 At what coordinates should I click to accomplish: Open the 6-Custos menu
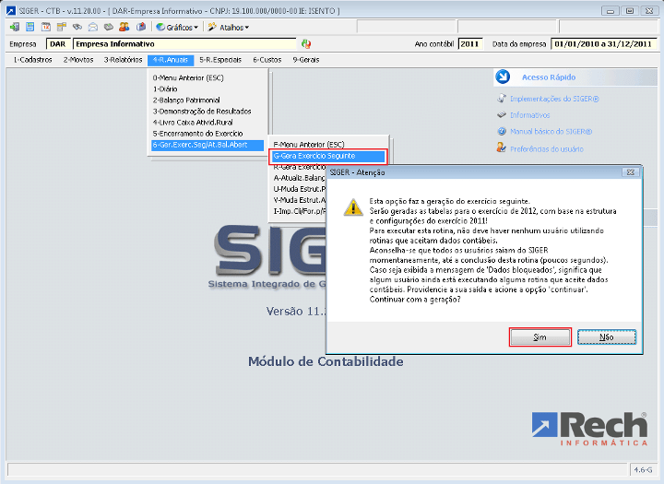(x=267, y=60)
